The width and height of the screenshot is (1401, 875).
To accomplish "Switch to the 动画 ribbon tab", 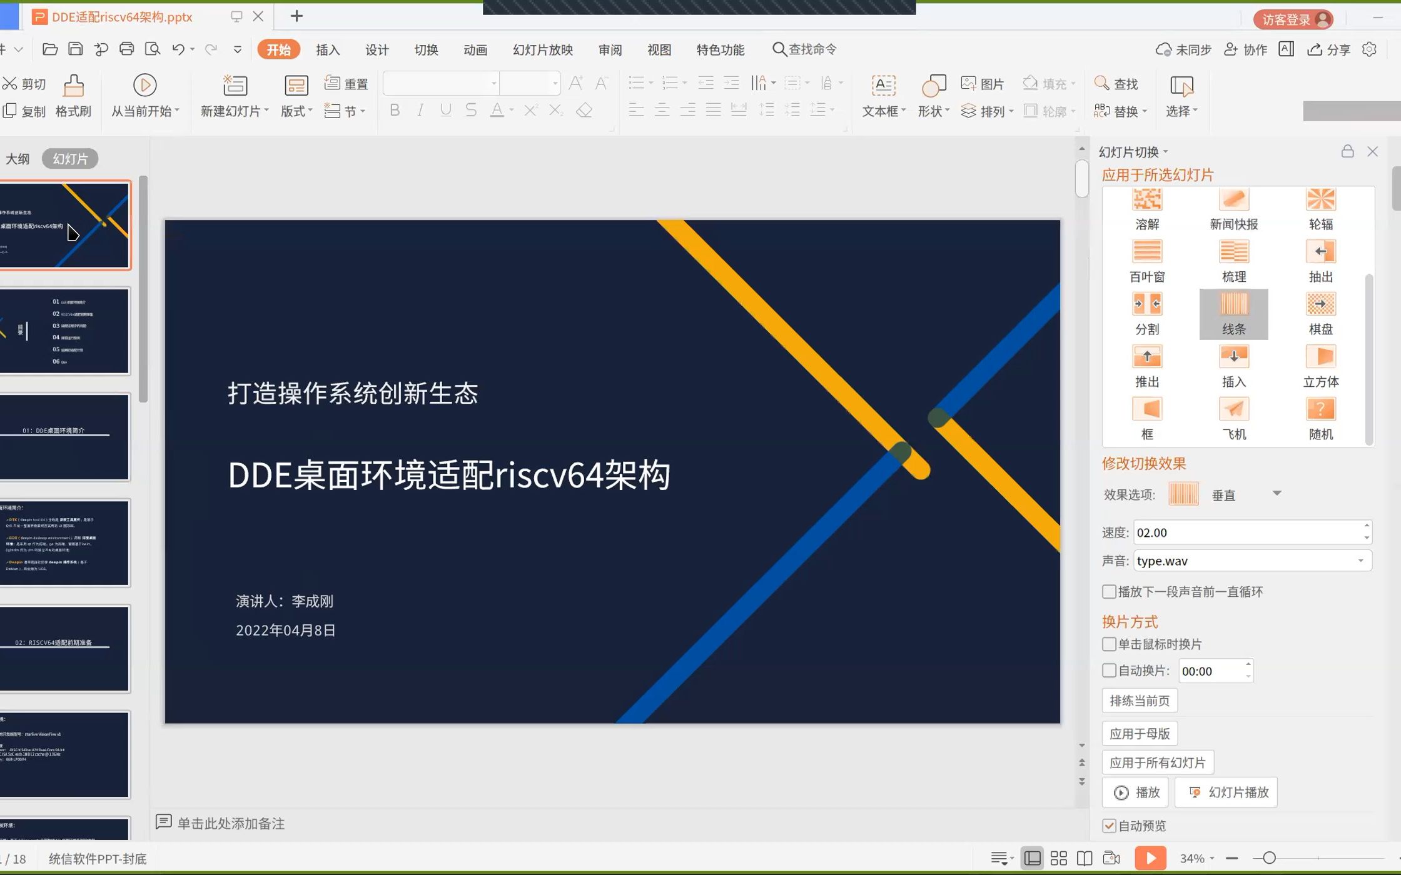I will (x=475, y=50).
